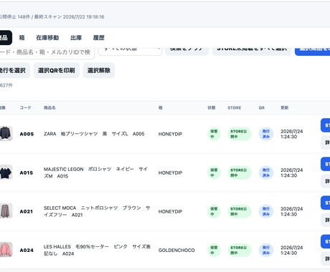The height and width of the screenshot is (272, 330).
Task: Click the STORE公開中 badge in the A005 row
Action: tap(239, 134)
